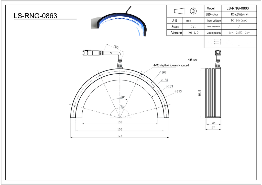Select the ∅133 diameter callout

169,86
